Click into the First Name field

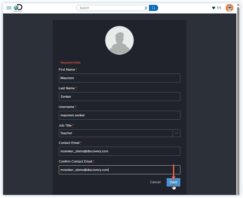click(x=119, y=78)
